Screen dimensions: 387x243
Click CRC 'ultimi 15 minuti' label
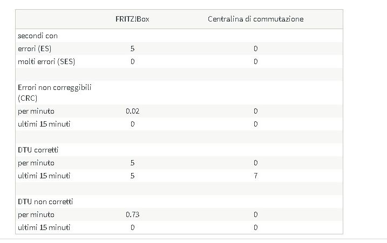[44, 124]
